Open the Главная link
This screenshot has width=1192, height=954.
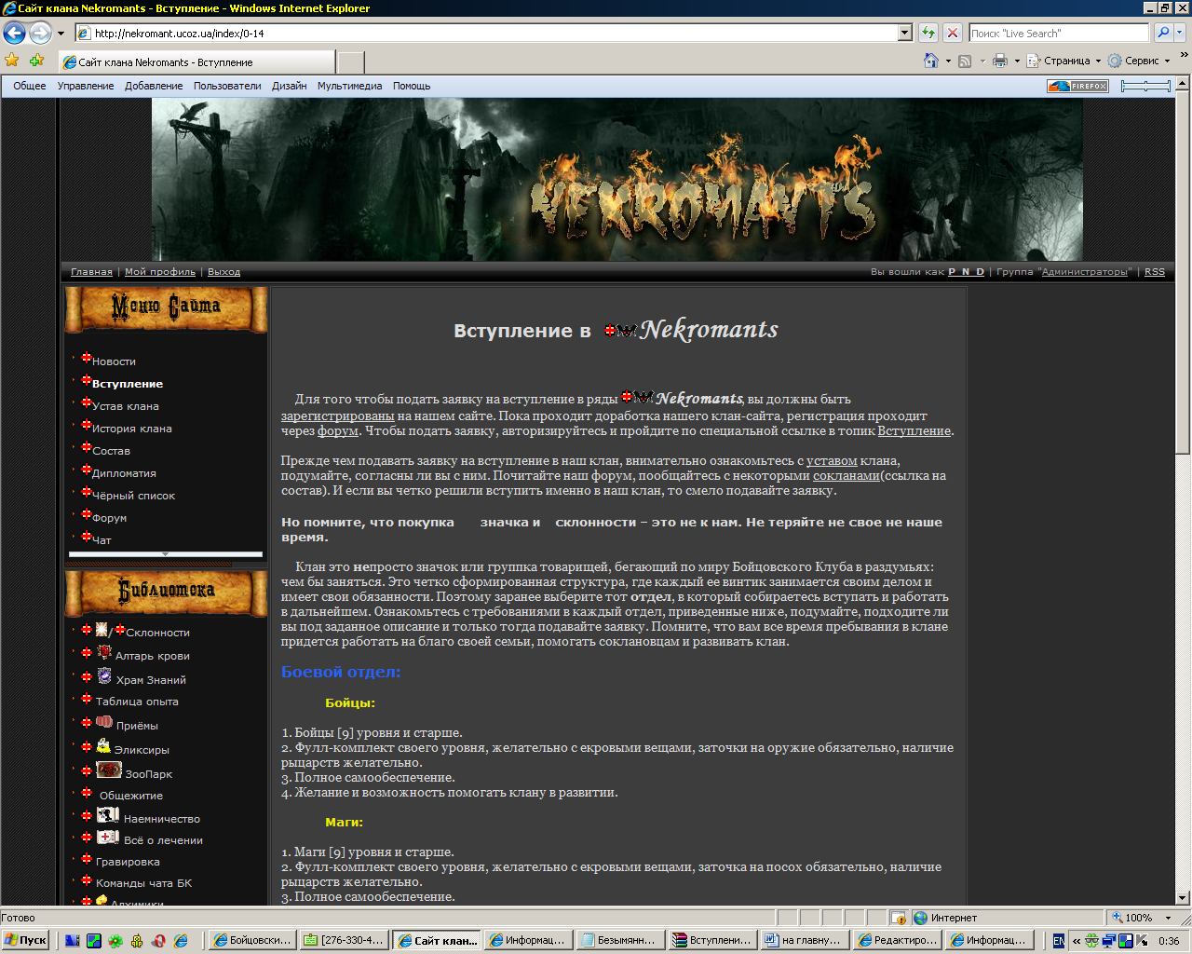[x=91, y=272]
